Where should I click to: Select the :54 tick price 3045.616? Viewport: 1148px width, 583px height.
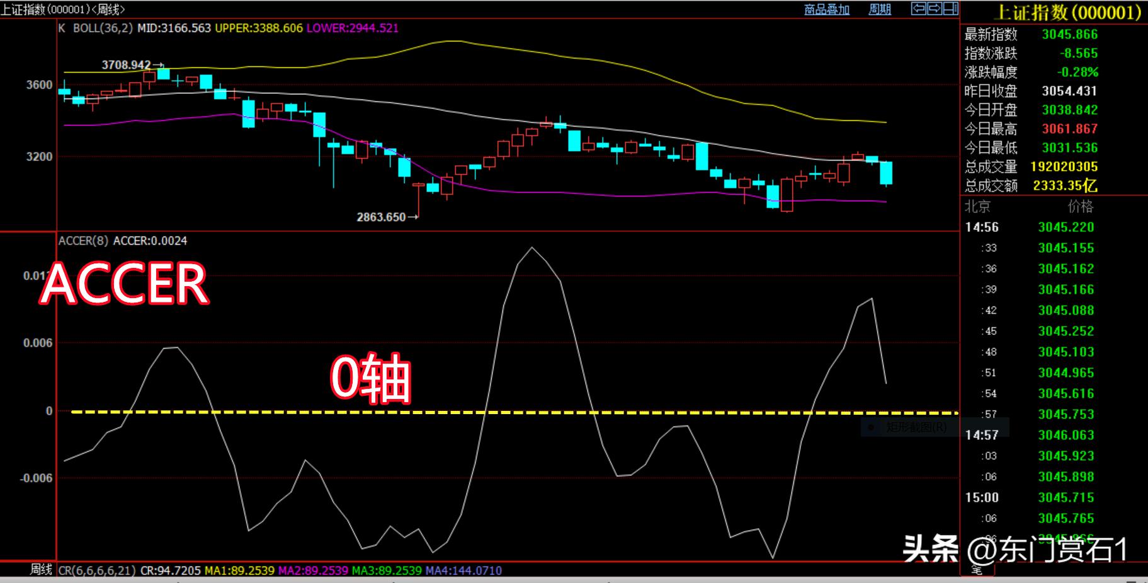pyautogui.click(x=1066, y=394)
